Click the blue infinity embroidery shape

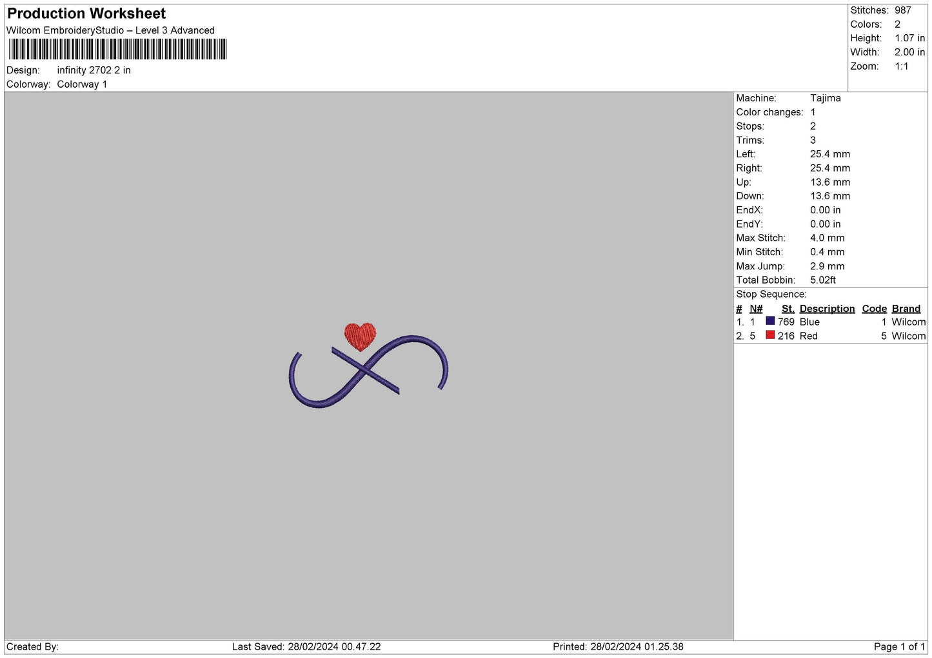[x=368, y=372]
